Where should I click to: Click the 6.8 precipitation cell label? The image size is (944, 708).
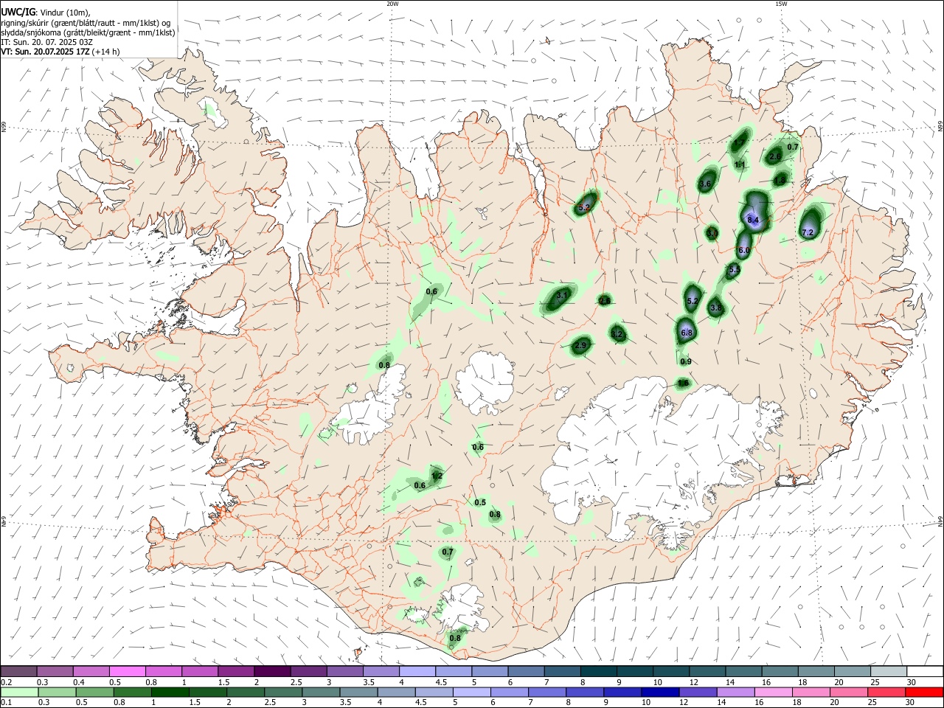click(x=687, y=333)
